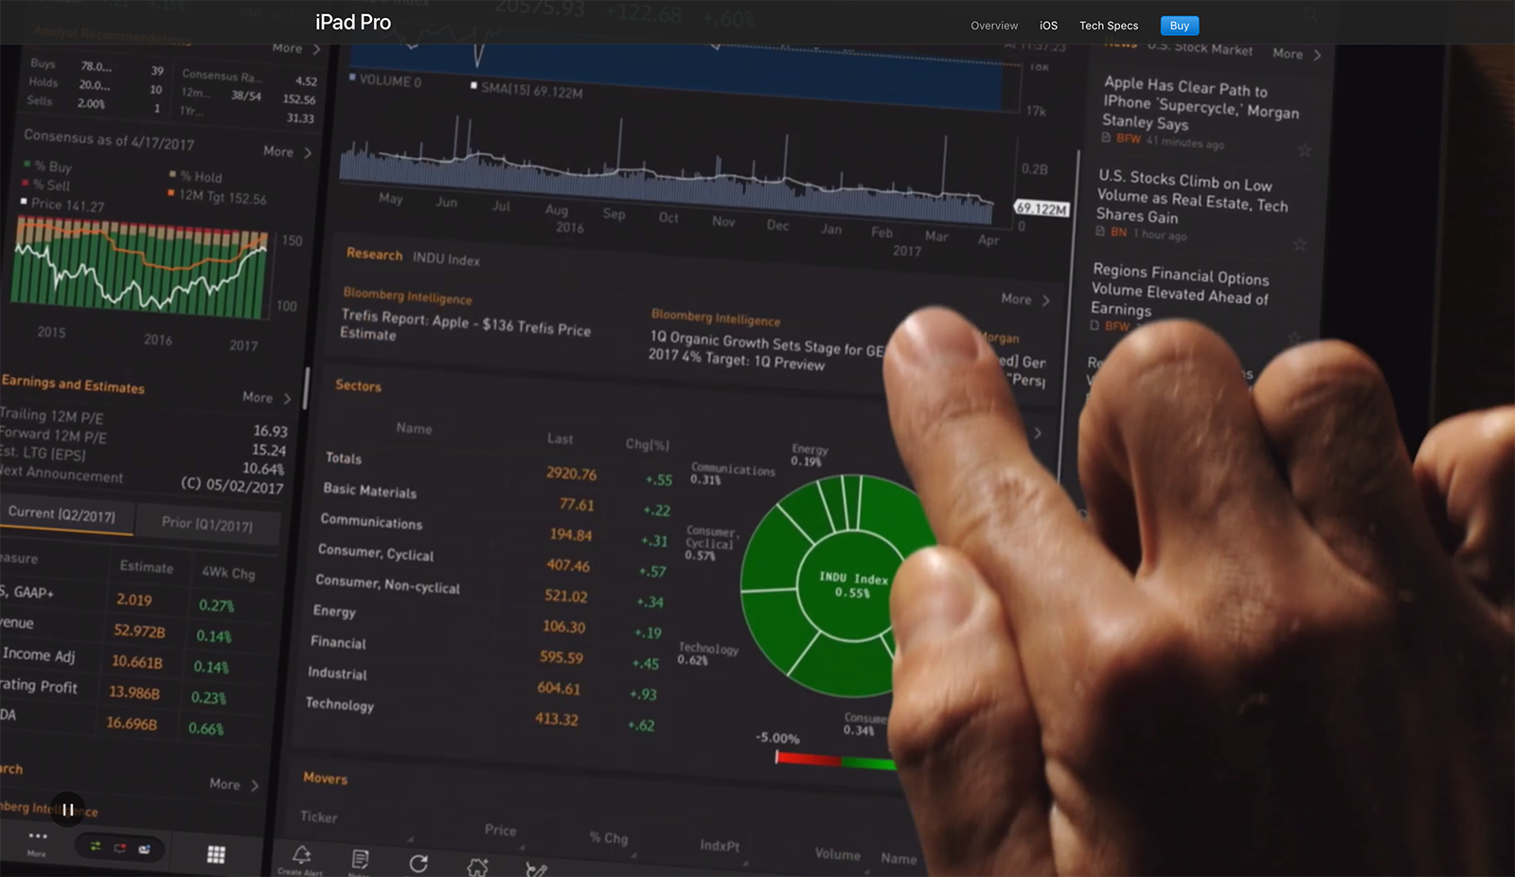Expand More beside U.S. Stock Market news

click(1296, 54)
